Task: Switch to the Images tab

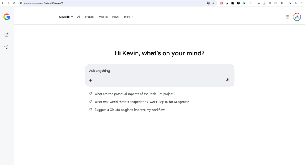Action: tap(90, 17)
